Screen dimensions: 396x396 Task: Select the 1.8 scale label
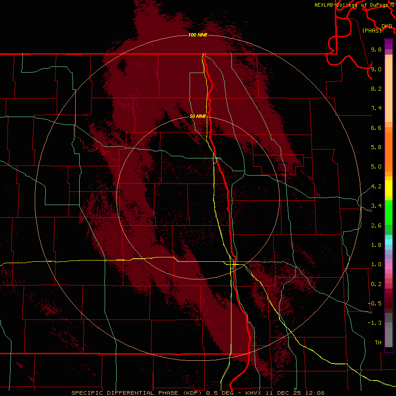point(376,245)
